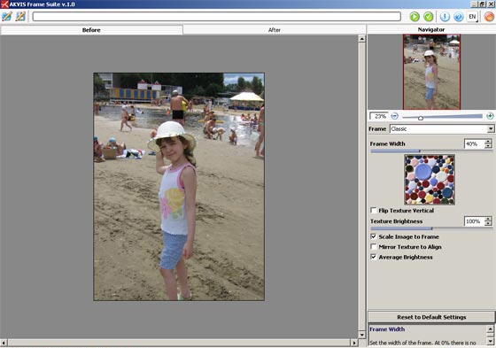The height and width of the screenshot is (348, 496).
Task: Click the hint panel scroll down arrow
Action: pyautogui.click(x=491, y=341)
